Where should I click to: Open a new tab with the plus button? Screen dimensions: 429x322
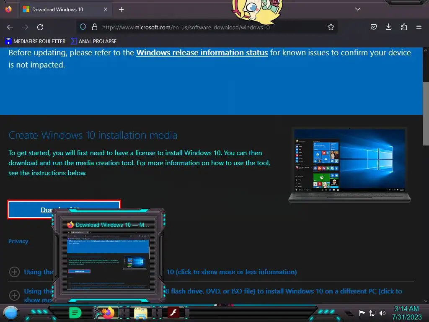tap(121, 10)
